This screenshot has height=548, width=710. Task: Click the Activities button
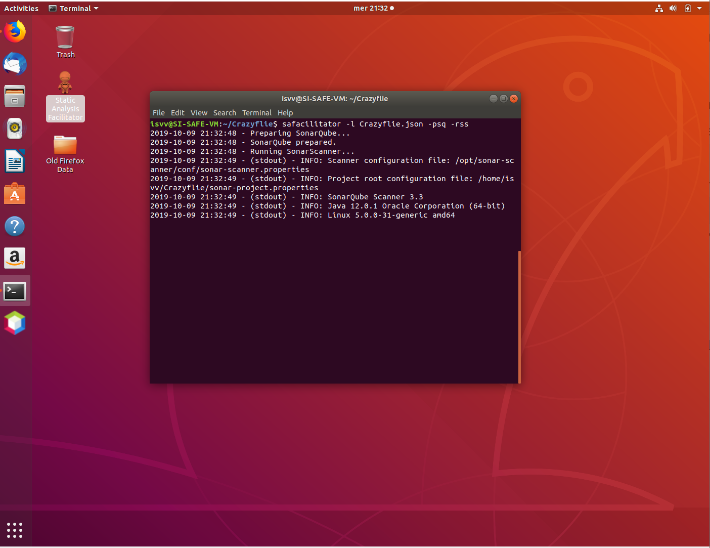21,9
